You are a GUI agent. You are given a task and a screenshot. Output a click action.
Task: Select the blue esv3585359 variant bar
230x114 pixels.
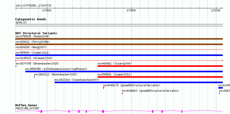(124, 72)
